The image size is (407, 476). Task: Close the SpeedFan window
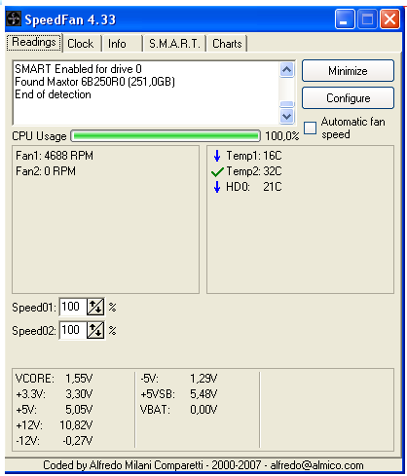pos(389,19)
